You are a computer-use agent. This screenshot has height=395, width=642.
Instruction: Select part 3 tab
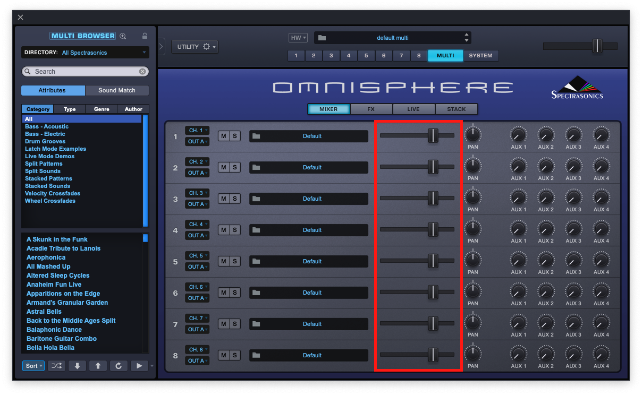[331, 55]
